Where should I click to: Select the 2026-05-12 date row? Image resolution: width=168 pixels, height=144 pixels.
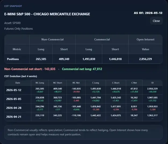[x=83, y=90]
